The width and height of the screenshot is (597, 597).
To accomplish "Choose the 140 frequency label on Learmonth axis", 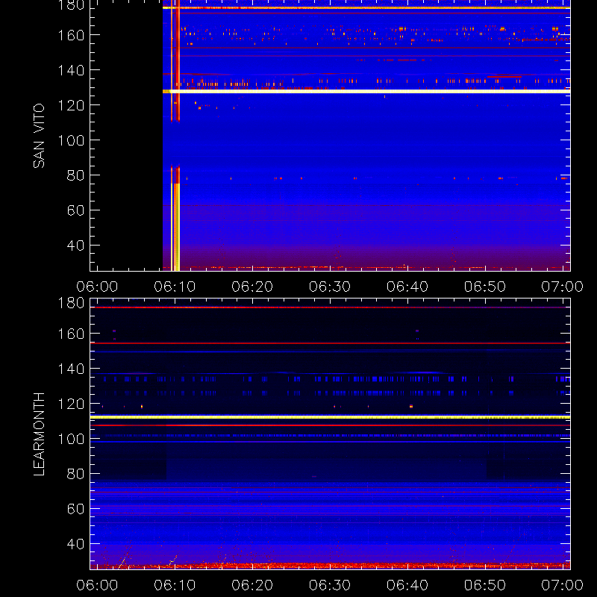I will (71, 369).
